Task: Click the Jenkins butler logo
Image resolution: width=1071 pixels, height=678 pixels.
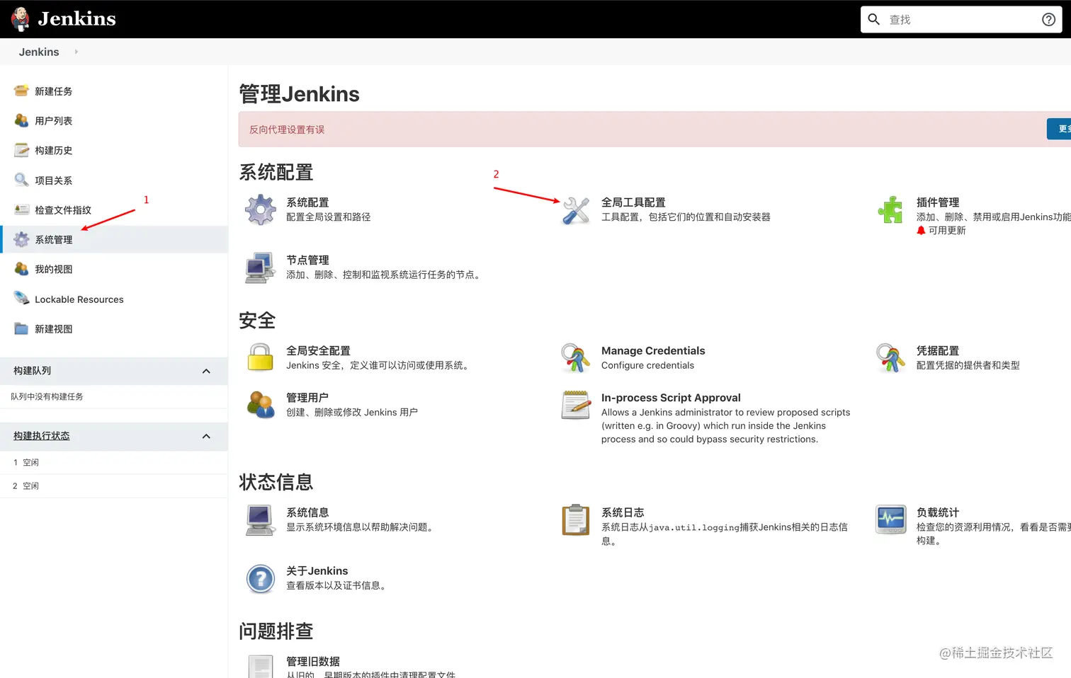Action: coord(21,18)
